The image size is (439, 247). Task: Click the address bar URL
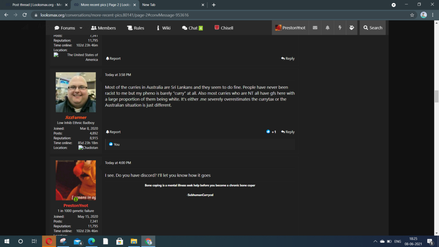(x=115, y=15)
